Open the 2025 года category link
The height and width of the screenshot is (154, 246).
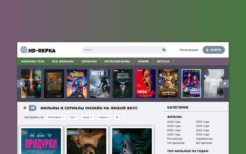click(203, 122)
